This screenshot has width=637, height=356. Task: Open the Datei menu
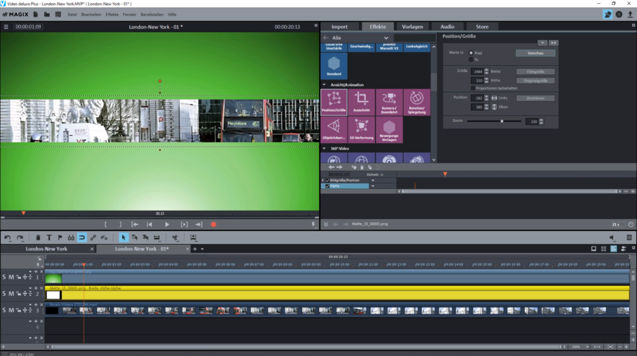click(72, 15)
